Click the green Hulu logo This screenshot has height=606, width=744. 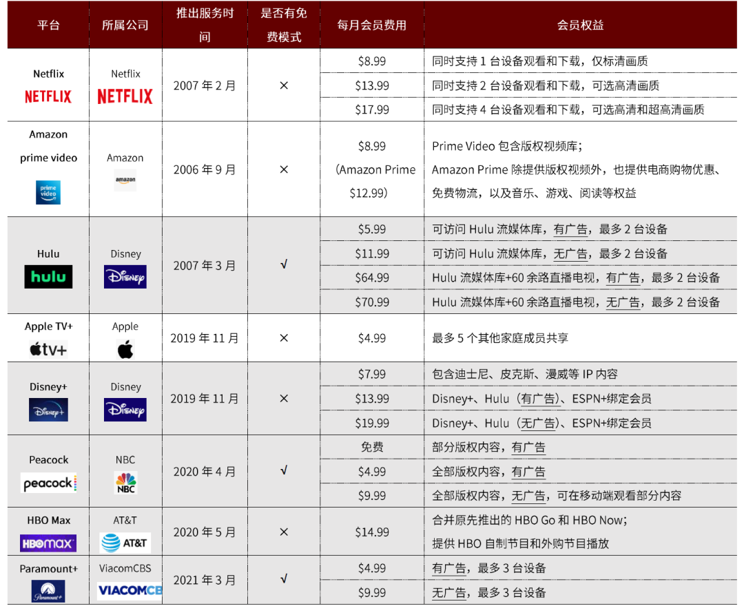pyautogui.click(x=48, y=276)
